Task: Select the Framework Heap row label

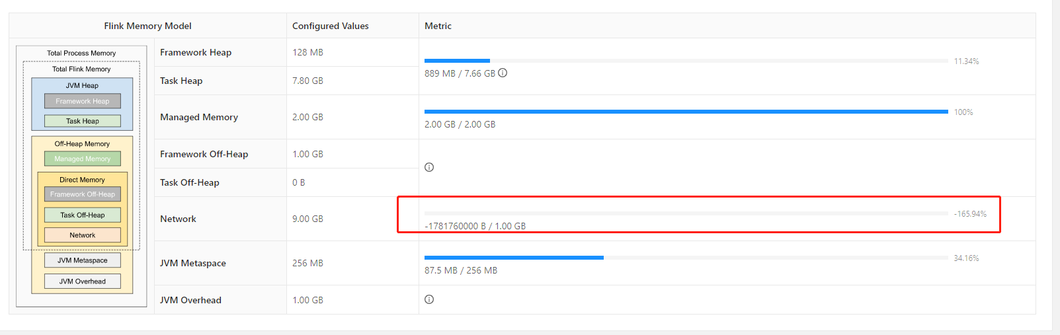Action: (196, 52)
